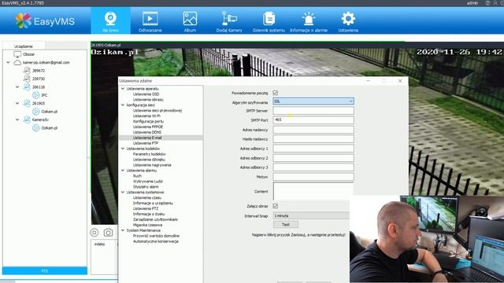Open Informacje o urządzeniu page
Screen dimensions: 504x283
153,204
